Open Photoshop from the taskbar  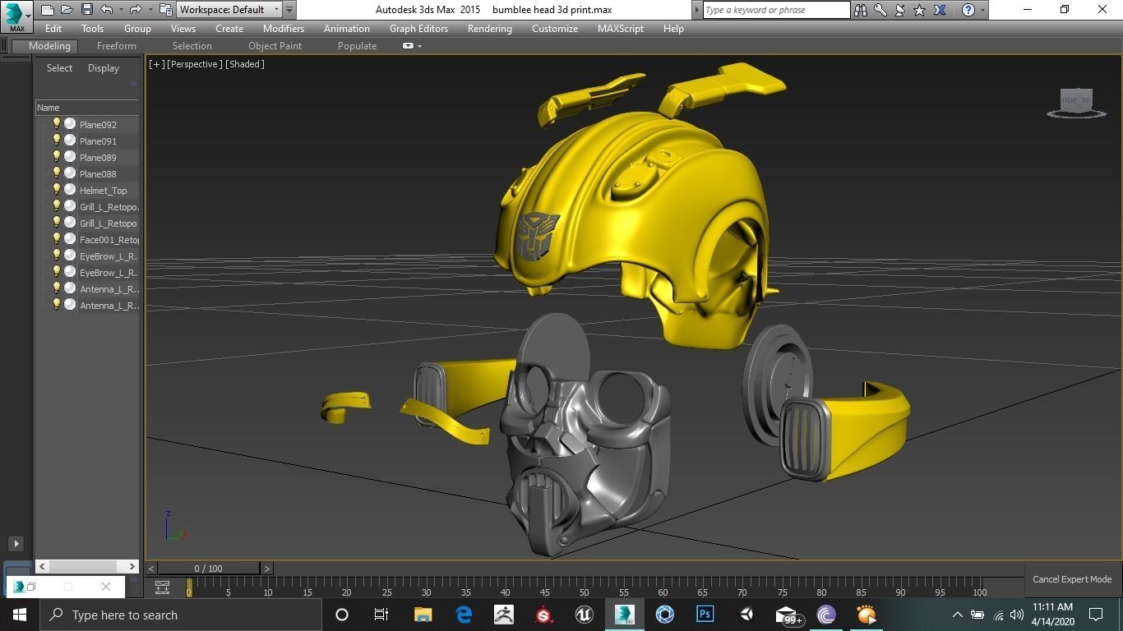point(705,615)
